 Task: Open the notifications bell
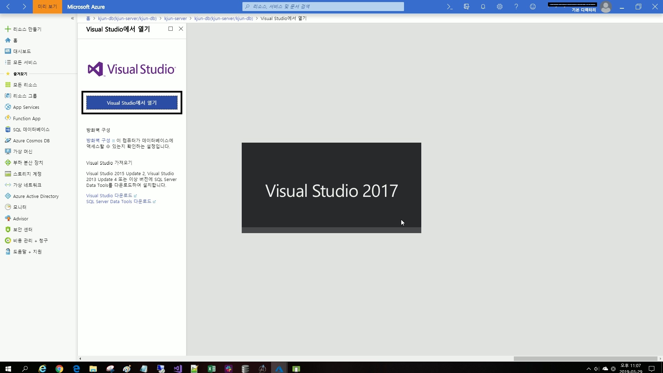(x=483, y=7)
